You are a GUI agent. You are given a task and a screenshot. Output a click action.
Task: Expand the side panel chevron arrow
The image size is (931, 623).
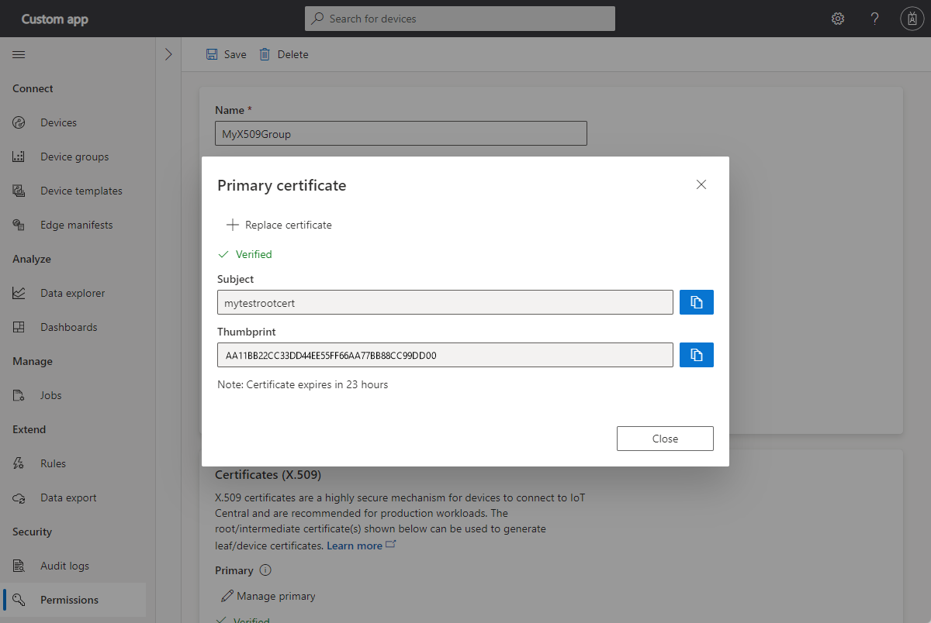[x=168, y=54]
